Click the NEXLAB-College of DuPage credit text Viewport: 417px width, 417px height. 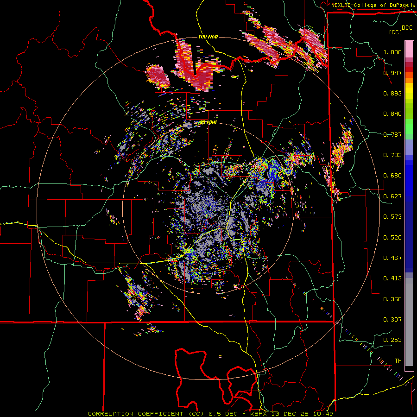click(x=371, y=5)
